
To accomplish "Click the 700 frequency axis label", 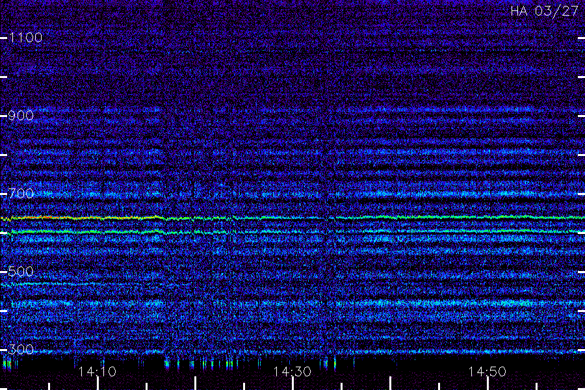I will point(21,193).
